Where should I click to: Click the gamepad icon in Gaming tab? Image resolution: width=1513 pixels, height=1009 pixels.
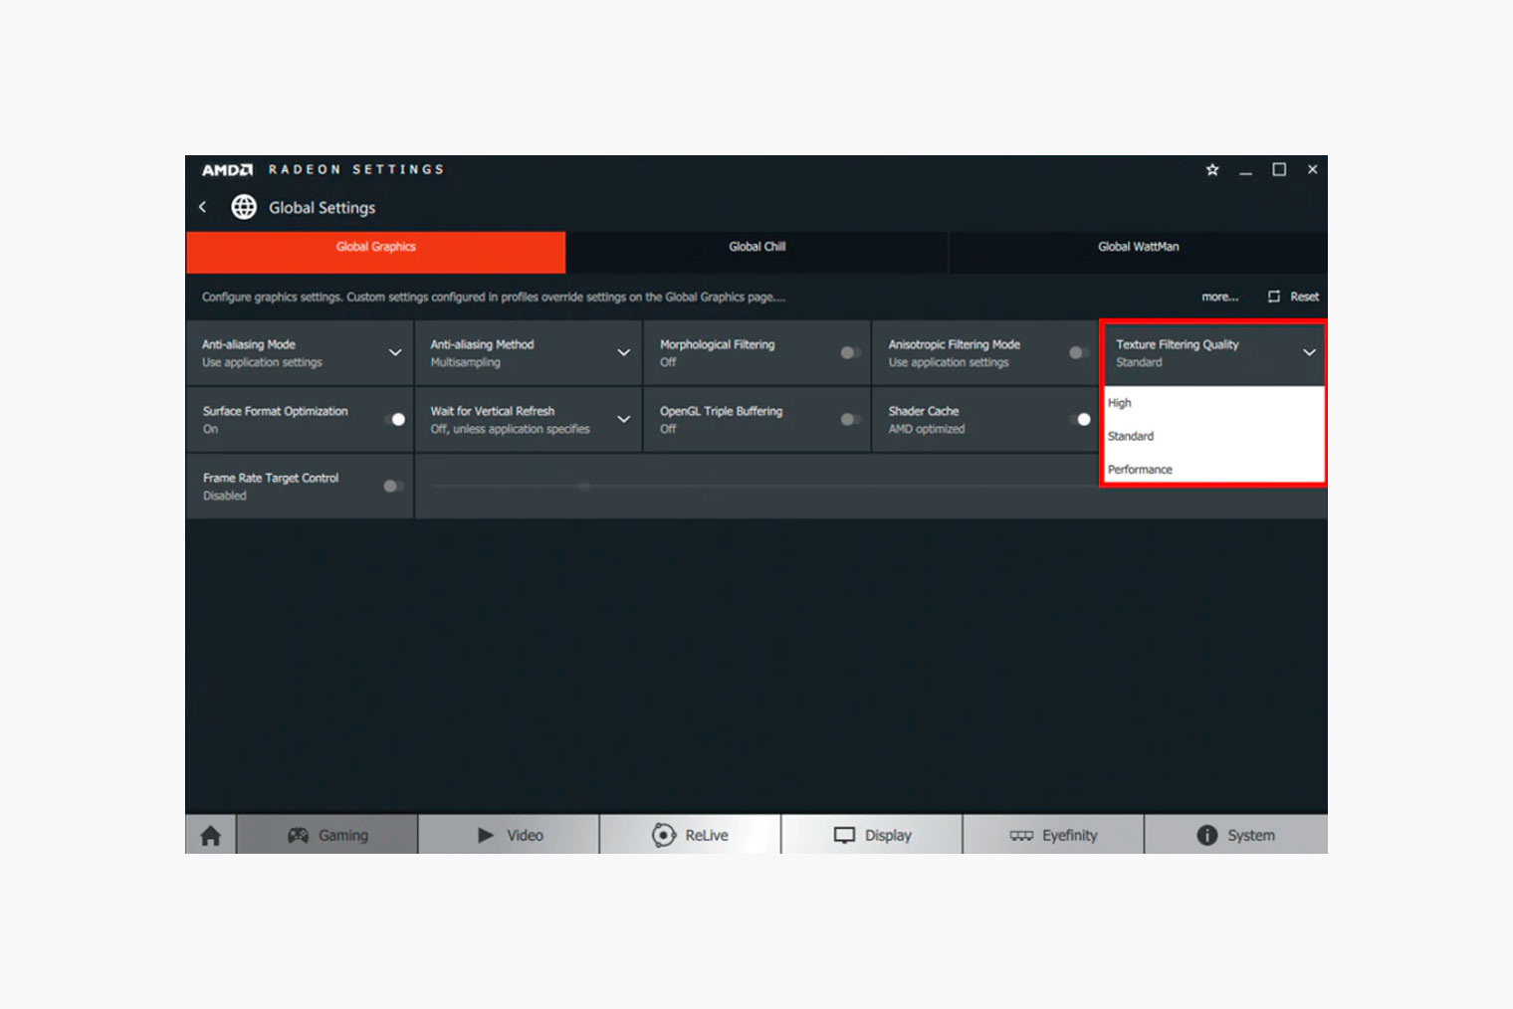(298, 836)
